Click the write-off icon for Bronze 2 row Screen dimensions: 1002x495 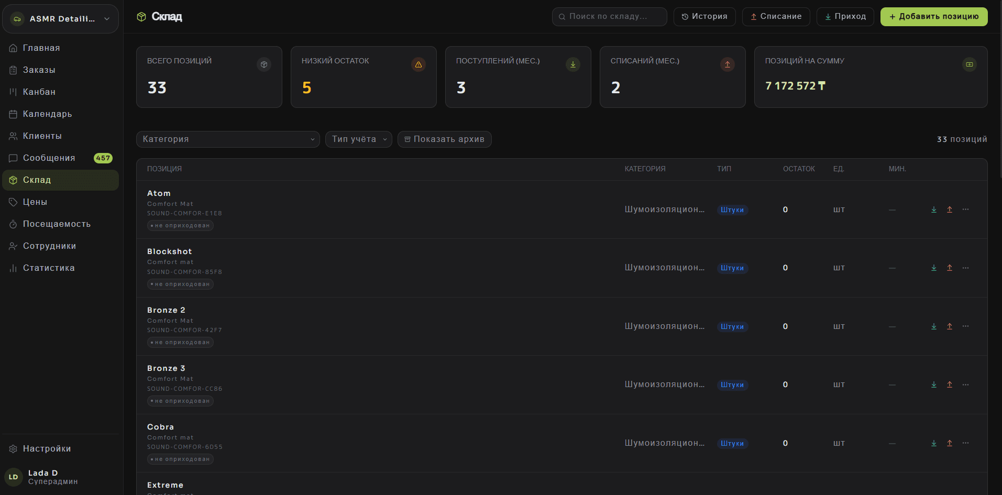point(950,326)
